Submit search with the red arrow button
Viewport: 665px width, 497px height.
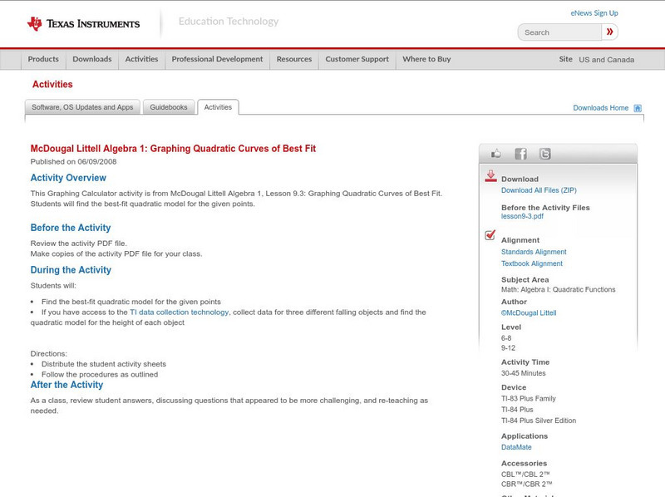pos(610,32)
